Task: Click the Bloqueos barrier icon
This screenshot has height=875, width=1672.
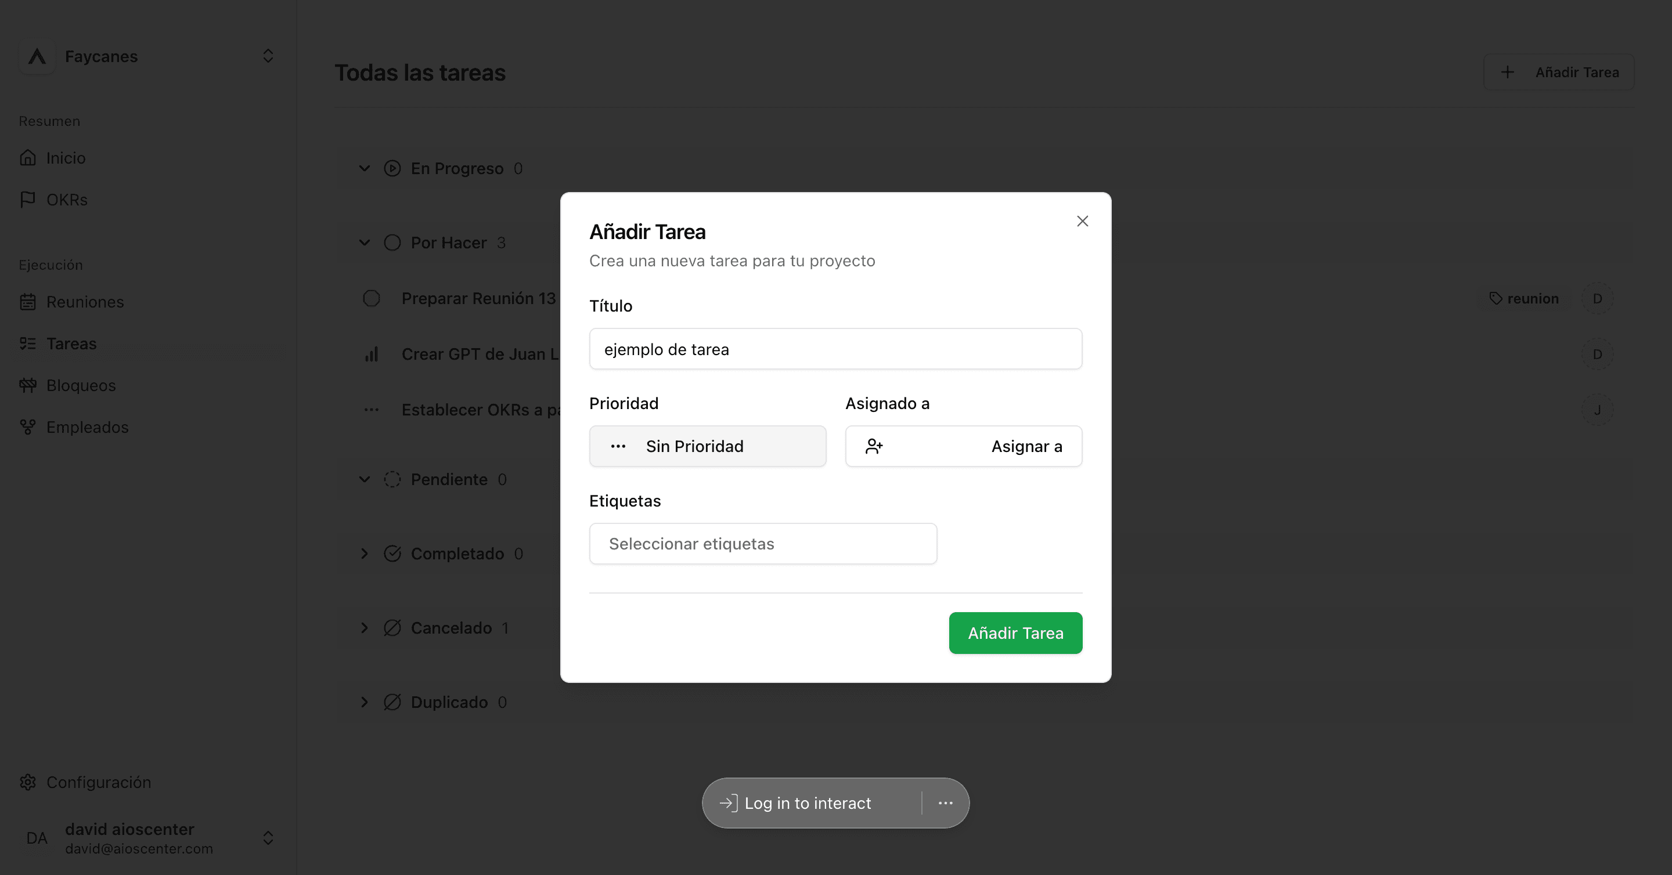Action: tap(28, 385)
